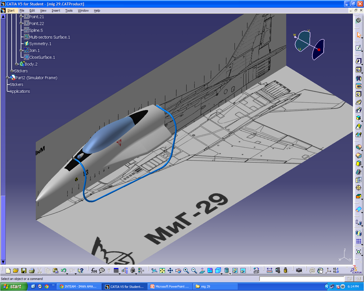Open the View menu
The height and width of the screenshot is (291, 364).
tap(43, 10)
